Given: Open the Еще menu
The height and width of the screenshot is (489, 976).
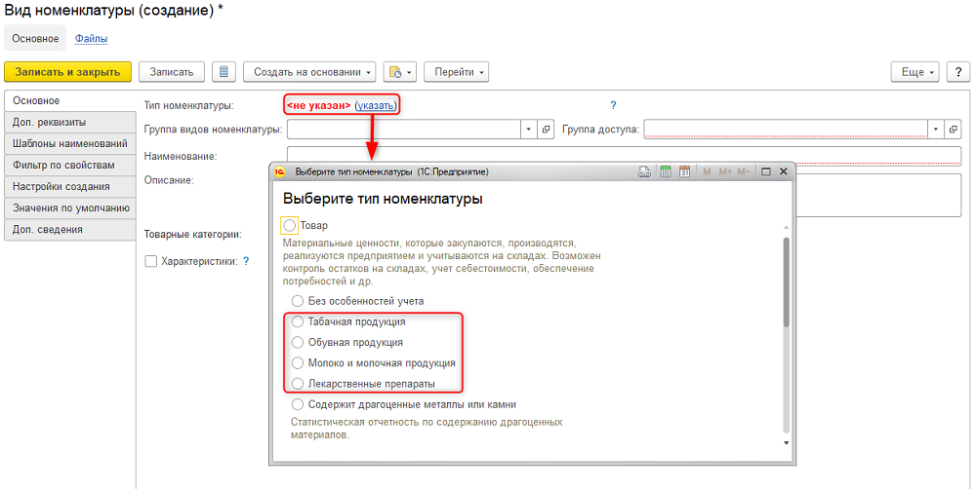Looking at the screenshot, I should coord(915,72).
